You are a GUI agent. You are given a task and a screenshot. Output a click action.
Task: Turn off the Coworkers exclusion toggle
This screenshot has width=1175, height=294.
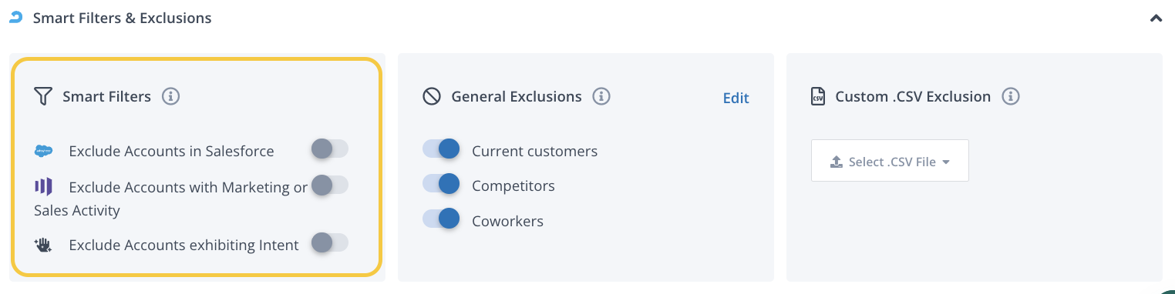pos(441,219)
